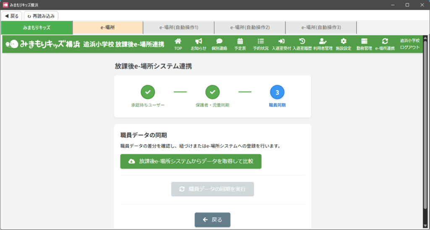430x230 pixels.
Task: Switch to the みまもりキッズ tab
Action: (37, 28)
